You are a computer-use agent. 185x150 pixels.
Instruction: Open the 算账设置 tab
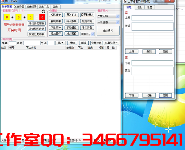click(19, 7)
